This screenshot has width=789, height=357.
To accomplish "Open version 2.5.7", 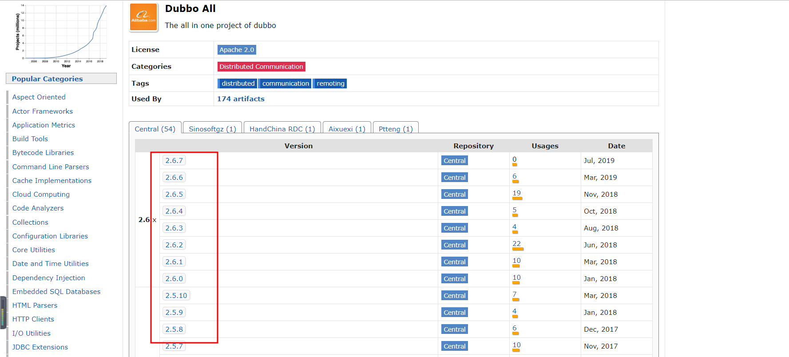I will (x=174, y=346).
